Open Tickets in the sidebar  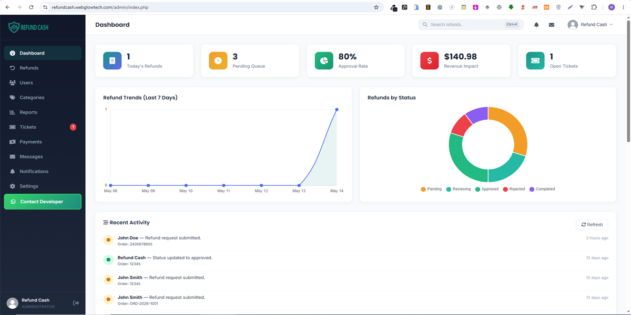click(x=43, y=127)
